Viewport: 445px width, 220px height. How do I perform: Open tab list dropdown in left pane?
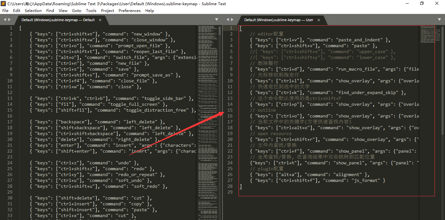click(x=217, y=20)
